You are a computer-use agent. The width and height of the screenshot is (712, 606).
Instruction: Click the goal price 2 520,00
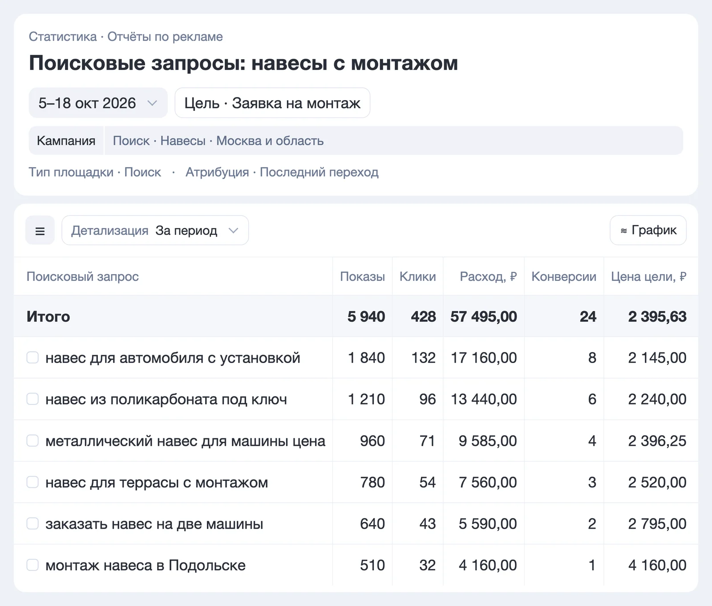(x=657, y=482)
